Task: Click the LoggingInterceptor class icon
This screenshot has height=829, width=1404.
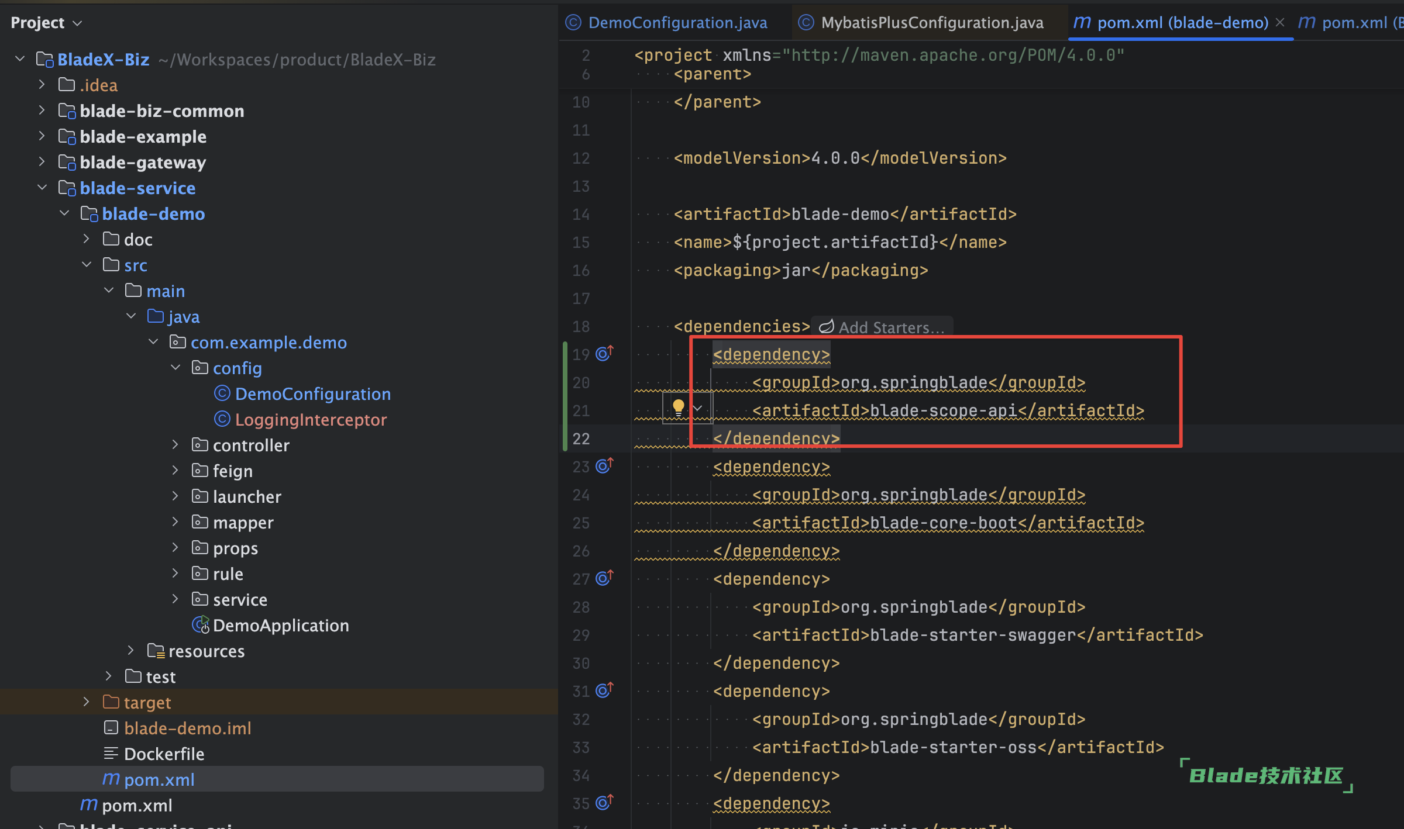Action: click(222, 419)
